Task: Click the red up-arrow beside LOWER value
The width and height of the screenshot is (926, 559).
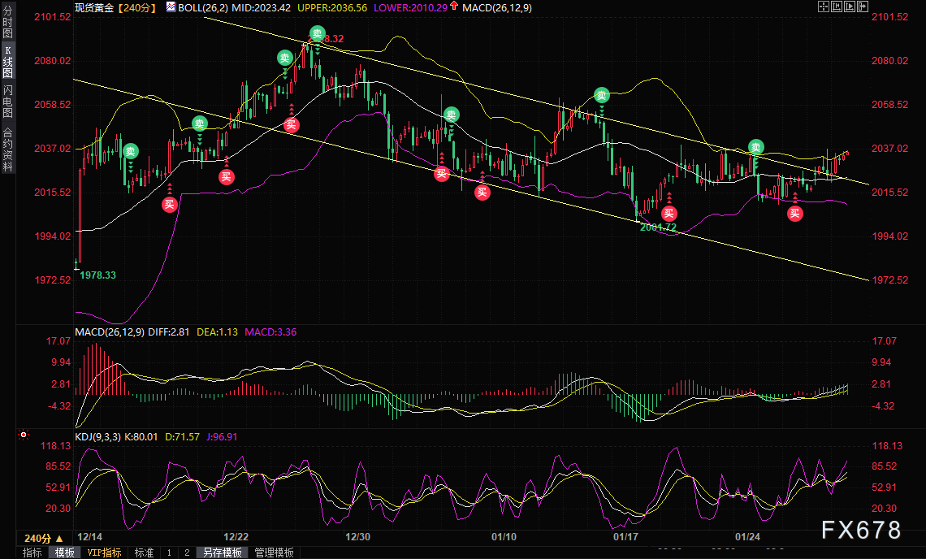Action: click(x=453, y=6)
